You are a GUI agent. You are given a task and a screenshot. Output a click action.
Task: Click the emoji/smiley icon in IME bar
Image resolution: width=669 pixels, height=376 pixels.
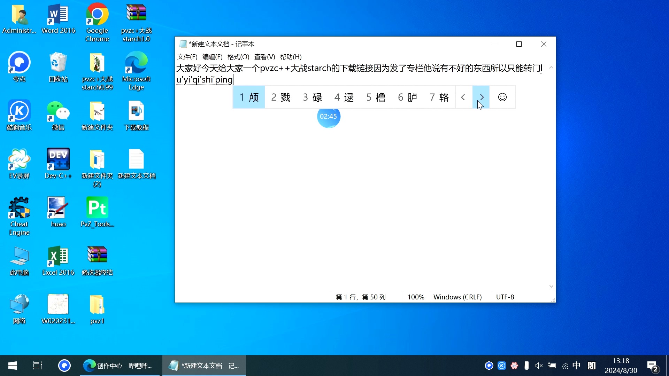[x=502, y=97]
